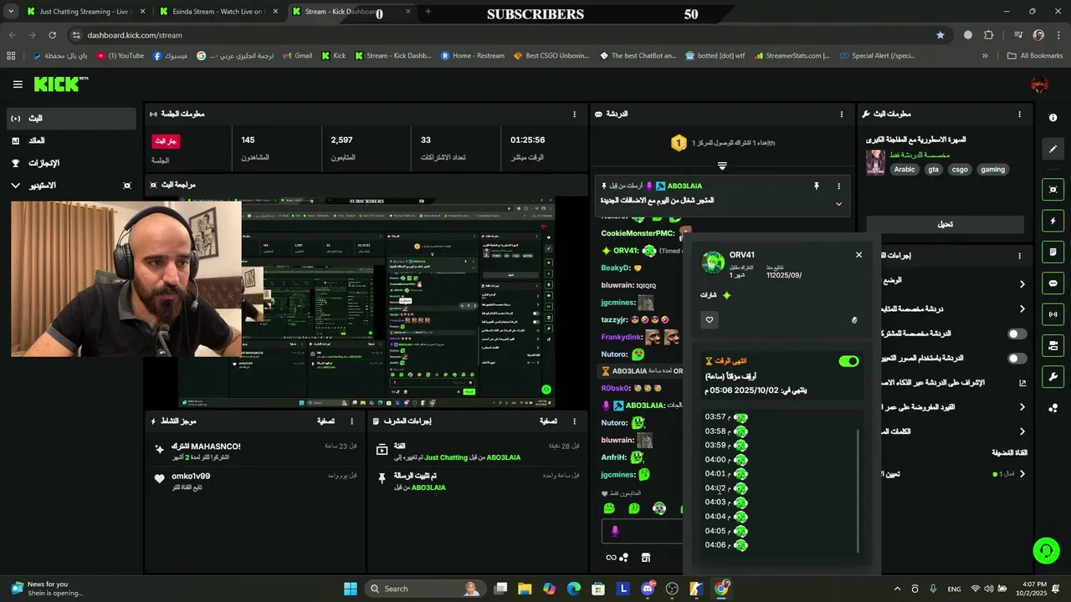This screenshot has height=602, width=1071.
Task: Open followers-only chat settings chevron
Action: (1022, 309)
